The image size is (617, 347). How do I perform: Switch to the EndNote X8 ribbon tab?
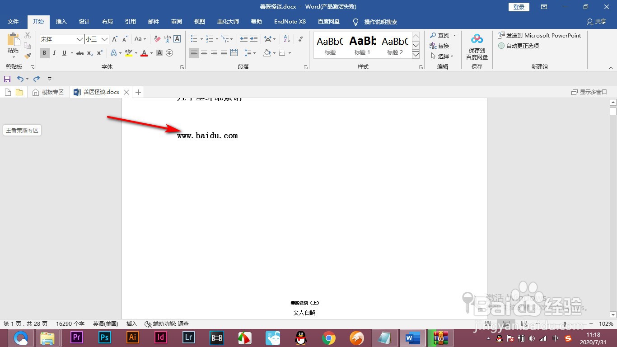(x=290, y=22)
